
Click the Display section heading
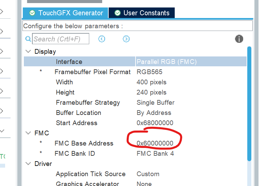coord(45,51)
